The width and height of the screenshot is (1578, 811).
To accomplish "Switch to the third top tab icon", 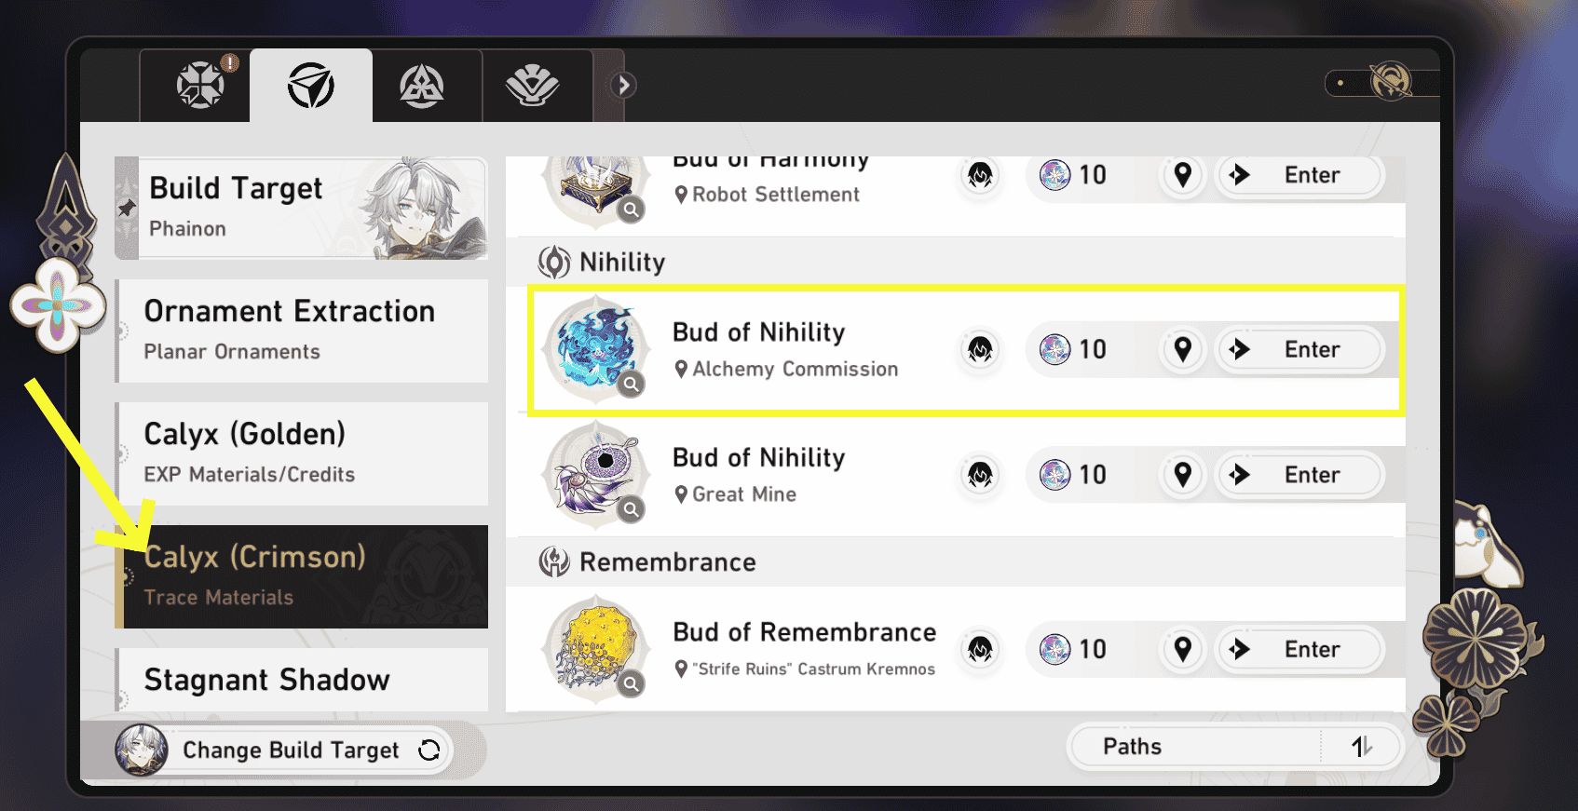I will (421, 87).
